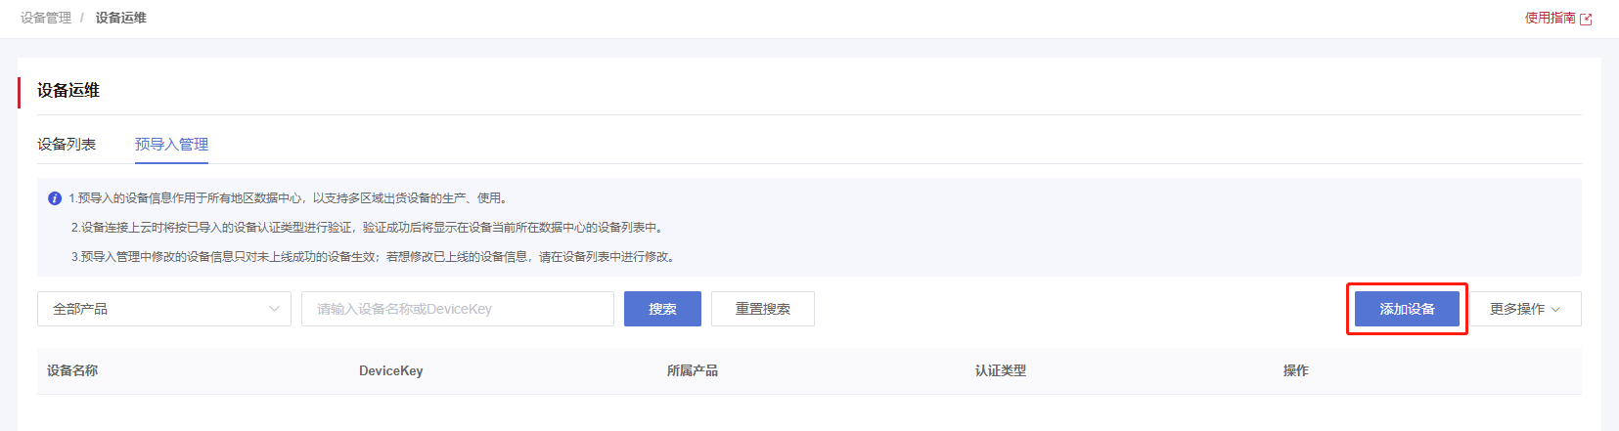
Task: Click the 添加设备 button
Action: click(x=1407, y=309)
